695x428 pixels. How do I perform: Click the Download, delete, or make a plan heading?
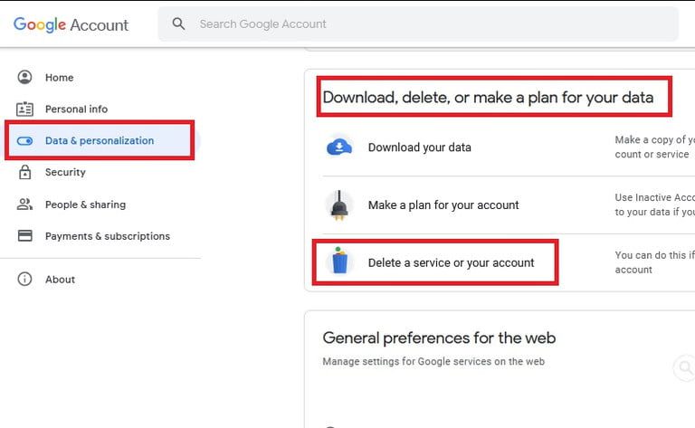point(488,98)
